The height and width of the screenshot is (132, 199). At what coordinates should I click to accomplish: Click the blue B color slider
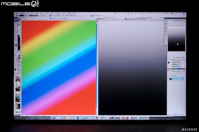(x=177, y=66)
